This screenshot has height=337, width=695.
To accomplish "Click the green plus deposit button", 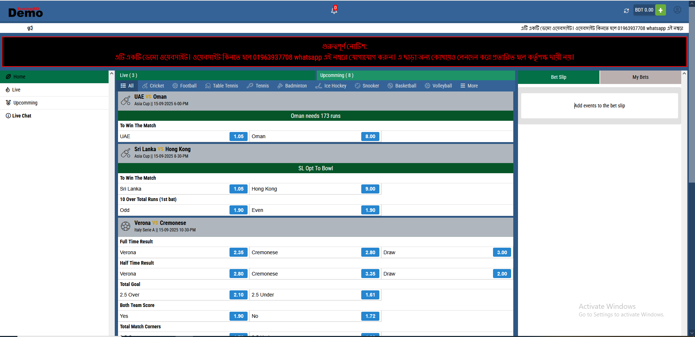I will [x=661, y=10].
